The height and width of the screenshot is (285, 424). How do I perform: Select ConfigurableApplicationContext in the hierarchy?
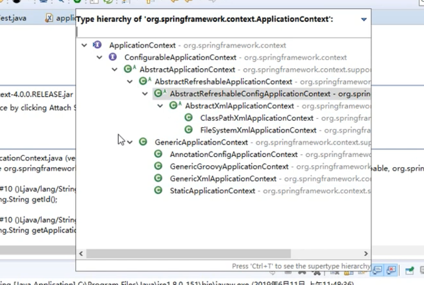click(180, 57)
